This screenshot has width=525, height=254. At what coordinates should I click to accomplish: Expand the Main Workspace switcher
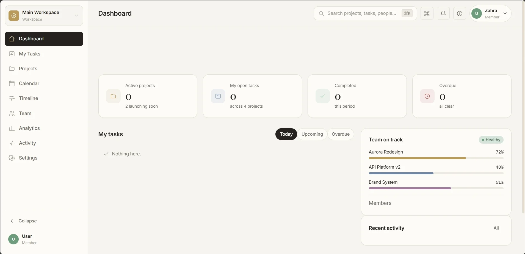44,16
